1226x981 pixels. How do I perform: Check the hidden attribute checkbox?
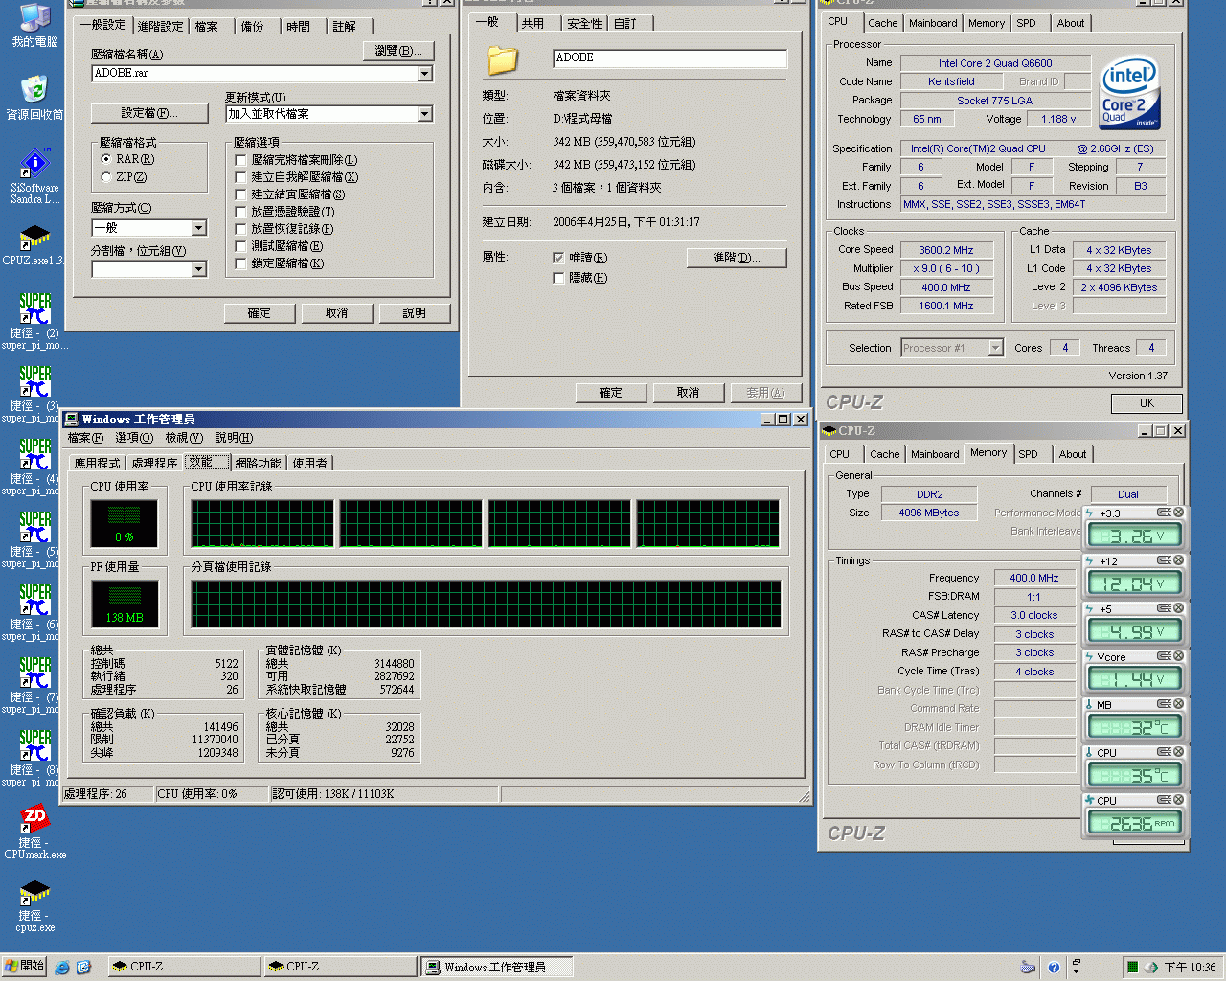[x=558, y=278]
